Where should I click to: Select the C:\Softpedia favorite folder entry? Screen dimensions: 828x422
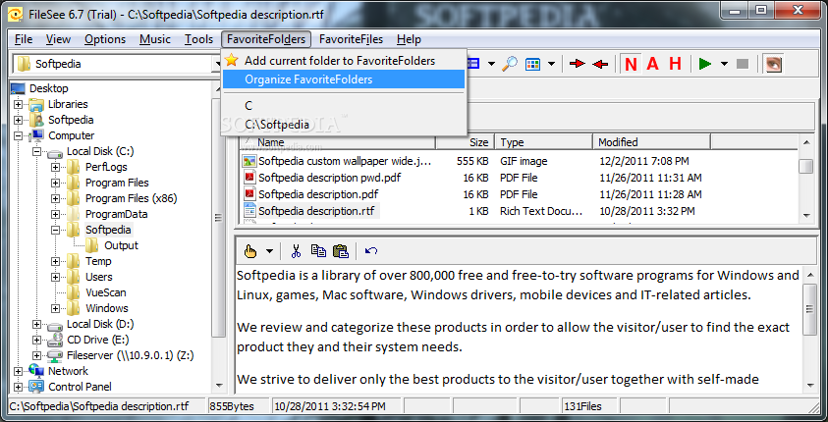pyautogui.click(x=345, y=125)
